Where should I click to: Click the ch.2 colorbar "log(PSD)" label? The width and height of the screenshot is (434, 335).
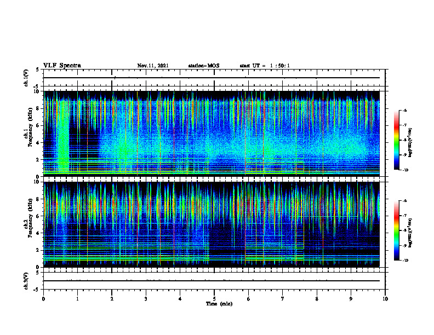point(410,233)
